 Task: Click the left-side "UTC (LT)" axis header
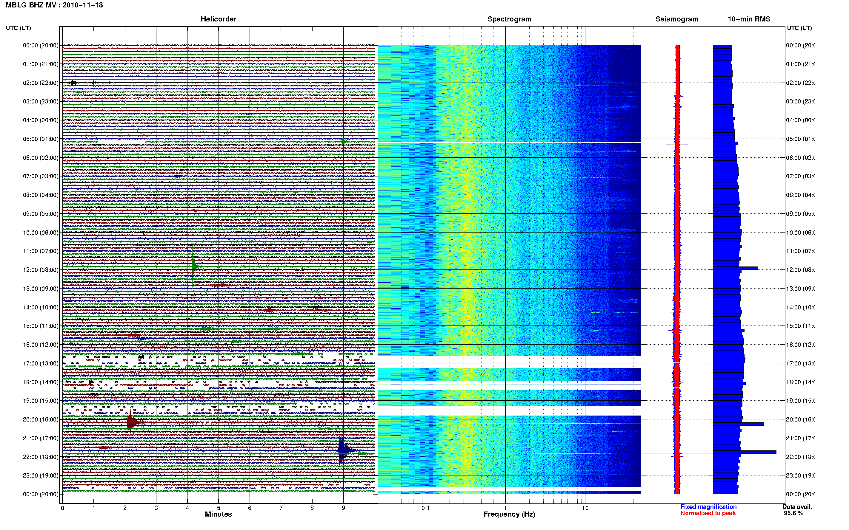click(x=18, y=28)
